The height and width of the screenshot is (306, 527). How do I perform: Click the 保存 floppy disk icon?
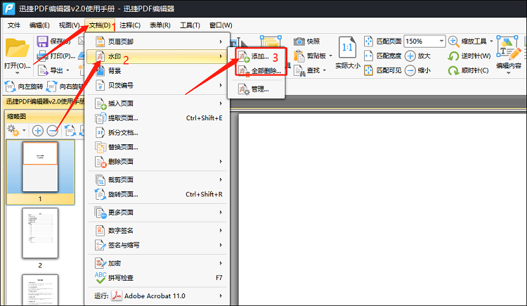click(x=42, y=42)
